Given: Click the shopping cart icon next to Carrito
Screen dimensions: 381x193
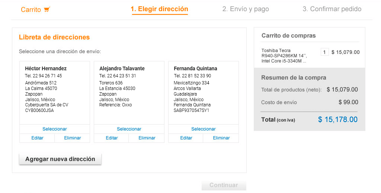Looking at the screenshot, I should pyautogui.click(x=47, y=10).
